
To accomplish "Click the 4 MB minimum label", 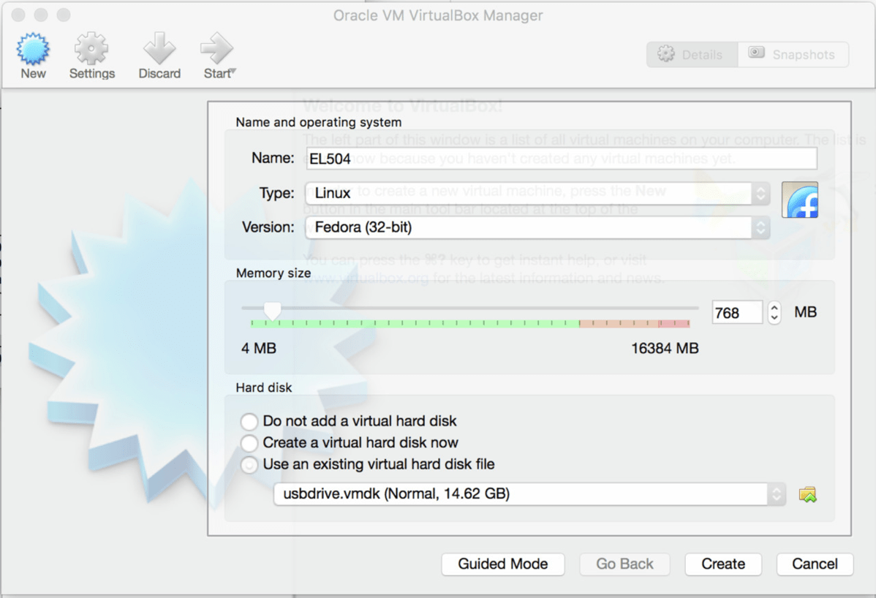I will coord(259,349).
